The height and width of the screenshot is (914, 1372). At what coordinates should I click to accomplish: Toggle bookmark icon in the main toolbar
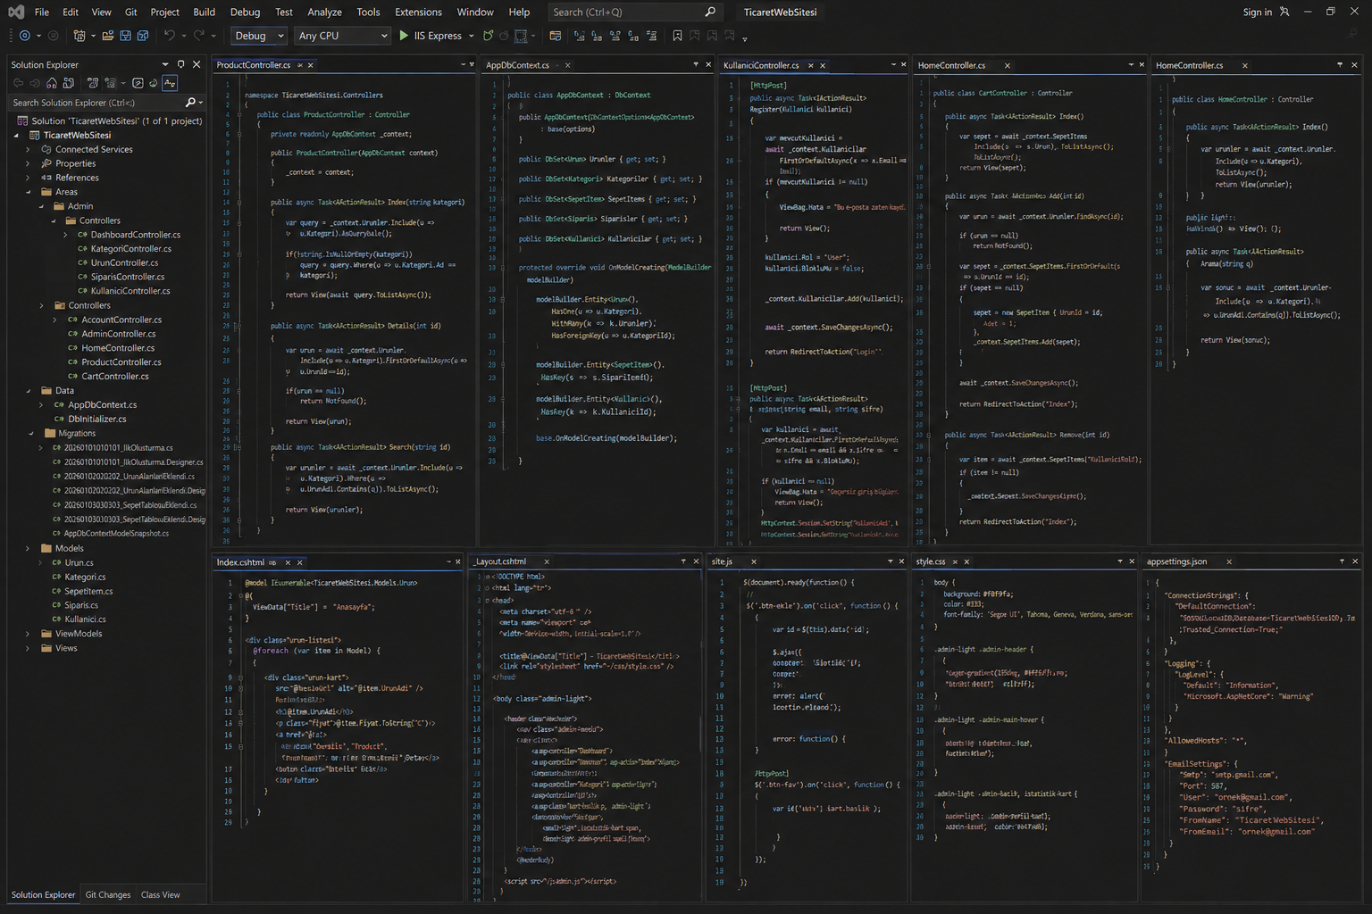(x=677, y=36)
